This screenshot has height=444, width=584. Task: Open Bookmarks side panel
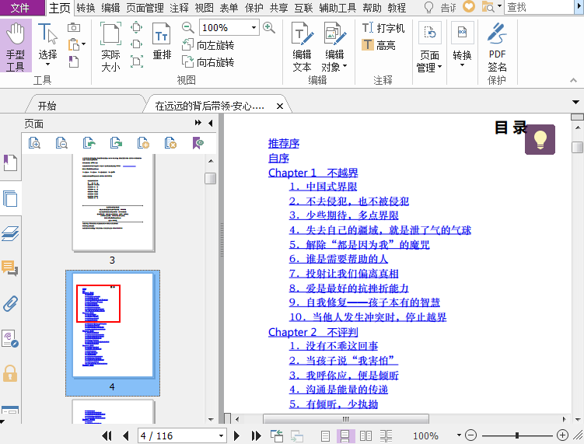point(10,163)
